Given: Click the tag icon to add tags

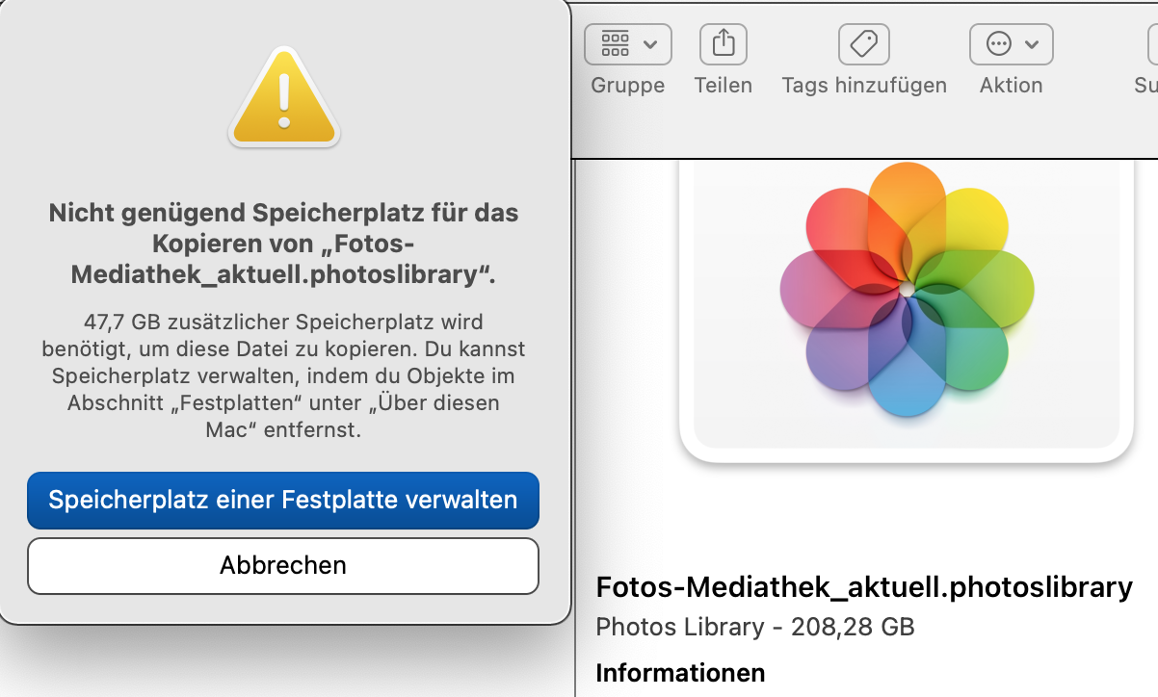Looking at the screenshot, I should (864, 44).
